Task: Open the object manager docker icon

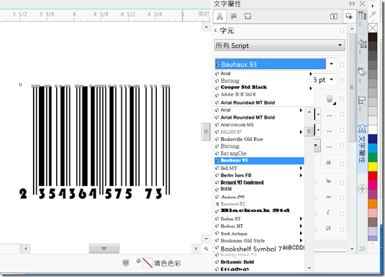Action: point(363,15)
